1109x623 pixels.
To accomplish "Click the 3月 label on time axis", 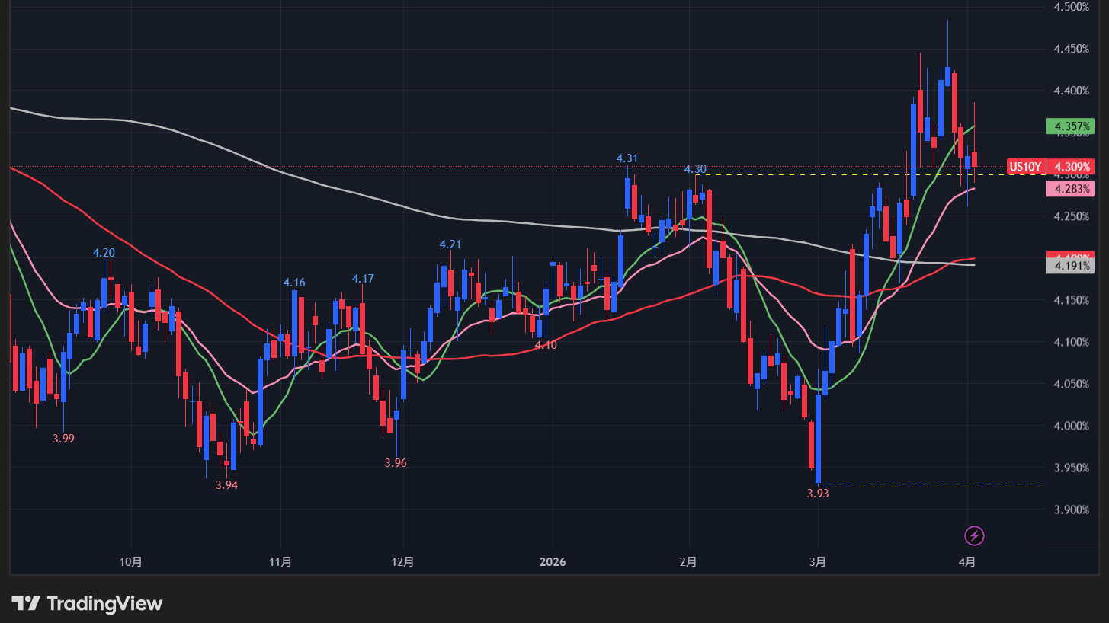I will point(818,562).
